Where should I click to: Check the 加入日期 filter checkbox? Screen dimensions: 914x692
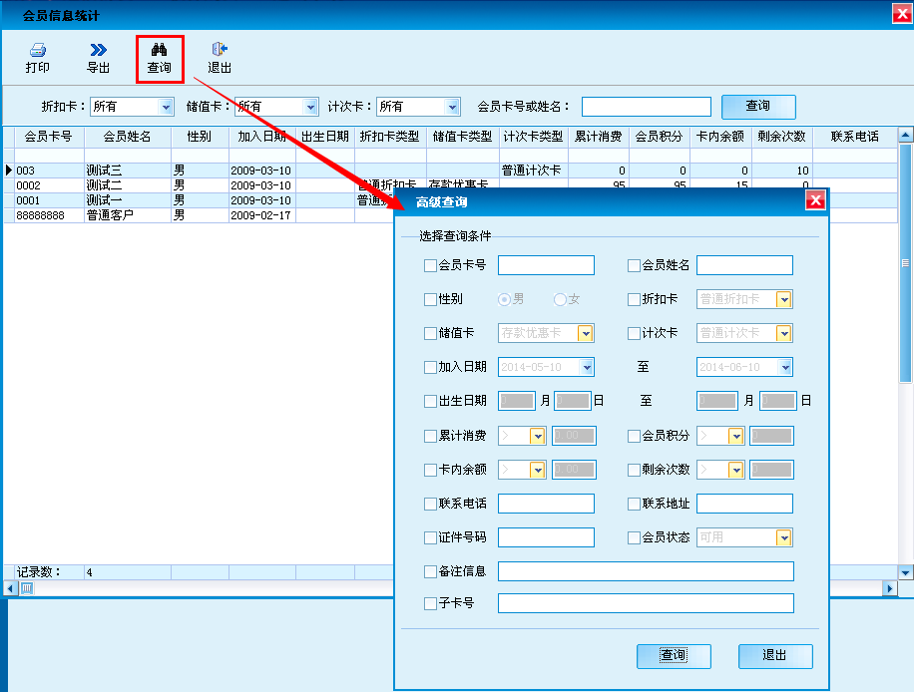point(431,367)
